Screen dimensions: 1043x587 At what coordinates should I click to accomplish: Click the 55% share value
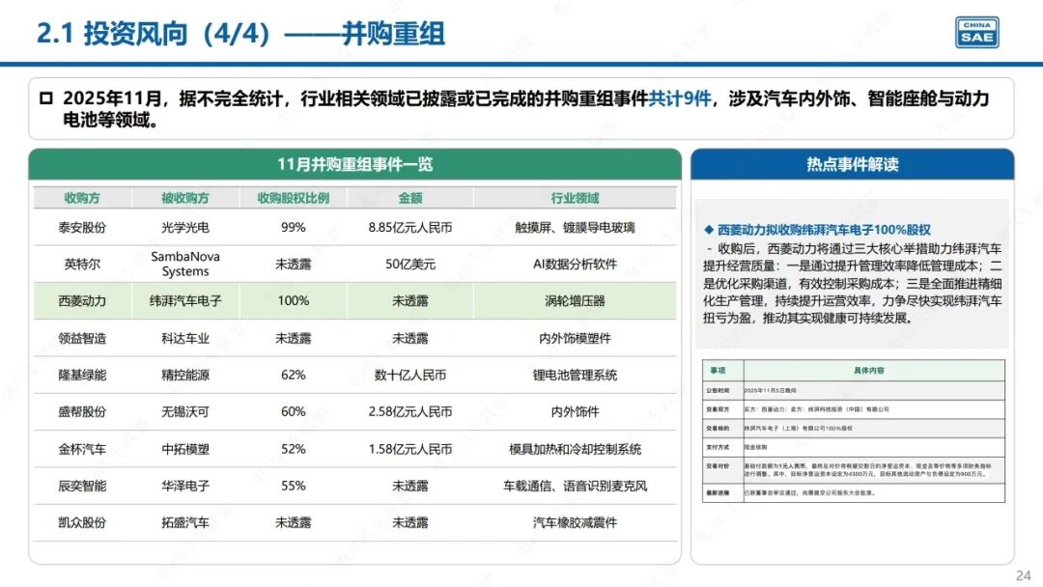(293, 486)
